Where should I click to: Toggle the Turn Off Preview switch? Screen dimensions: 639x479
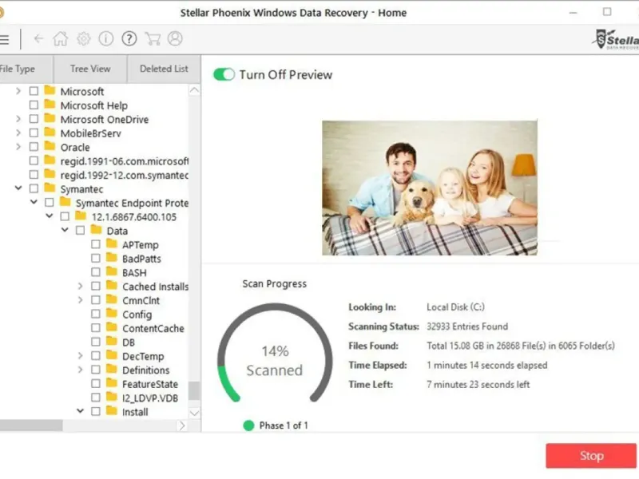pyautogui.click(x=224, y=74)
